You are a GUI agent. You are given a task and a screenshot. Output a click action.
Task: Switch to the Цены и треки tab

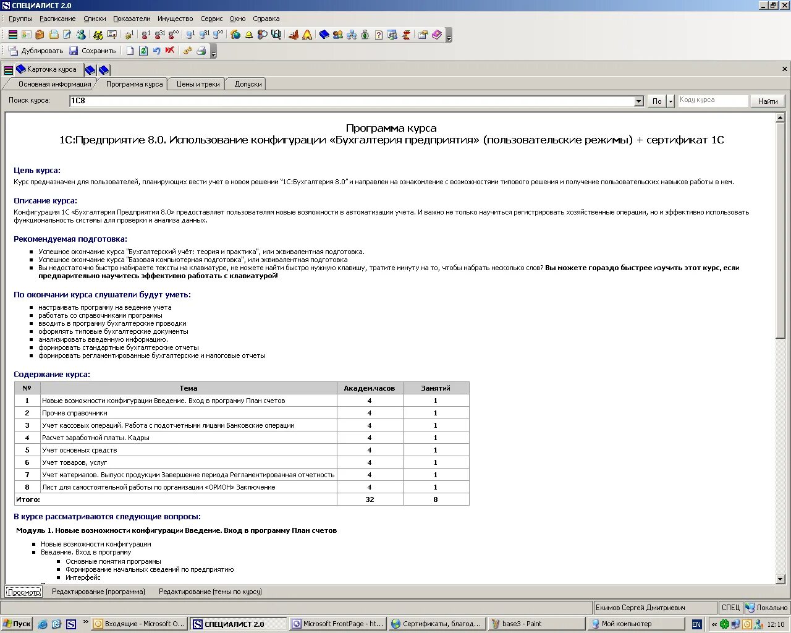click(x=198, y=84)
